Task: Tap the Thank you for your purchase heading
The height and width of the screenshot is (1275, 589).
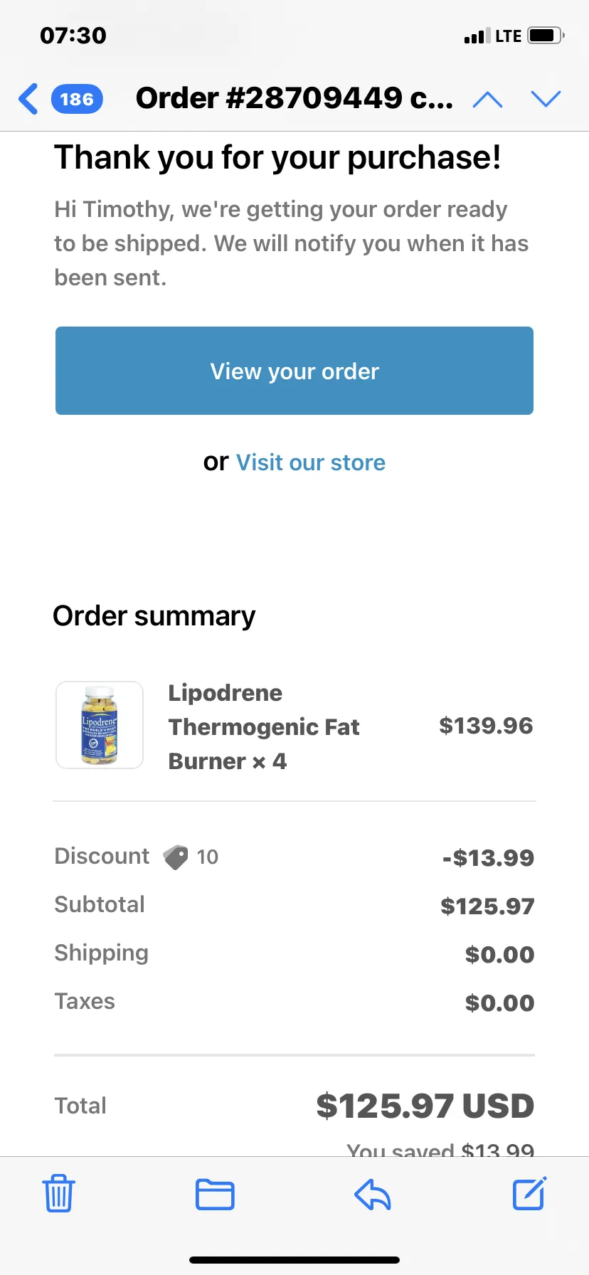Action: coord(278,157)
